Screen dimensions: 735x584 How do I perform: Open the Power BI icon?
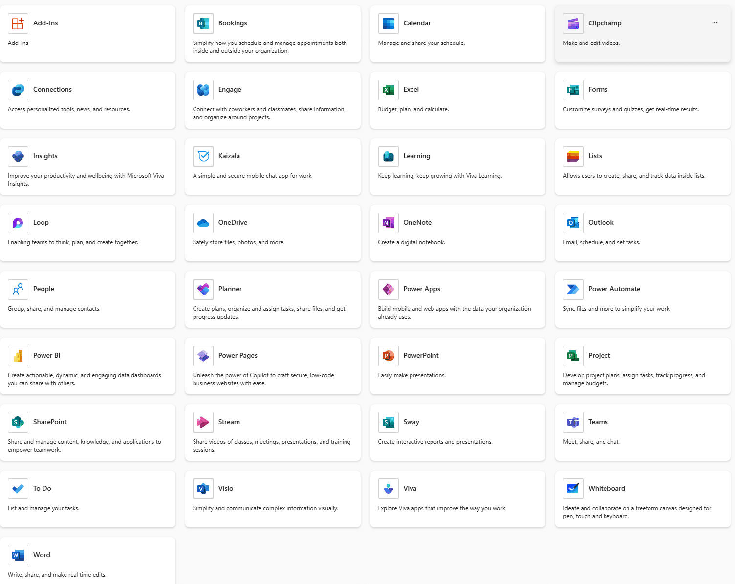tap(18, 356)
